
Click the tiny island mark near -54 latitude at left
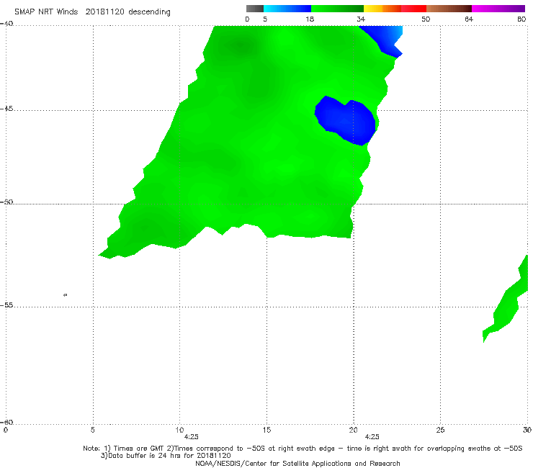point(66,295)
